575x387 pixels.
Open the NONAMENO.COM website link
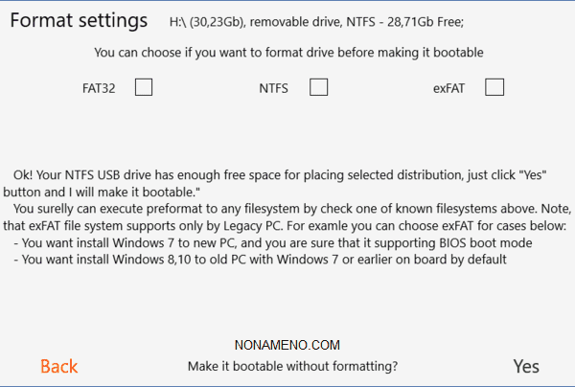pos(287,346)
